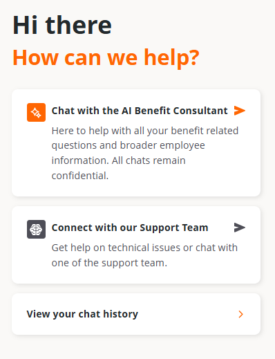The width and height of the screenshot is (275, 359).
Task: Open Connect with our Support Team title
Action: pyautogui.click(x=130, y=228)
